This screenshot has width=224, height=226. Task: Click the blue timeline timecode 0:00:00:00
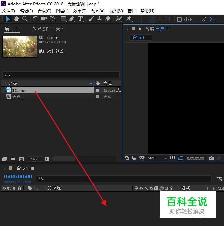(x=18, y=176)
